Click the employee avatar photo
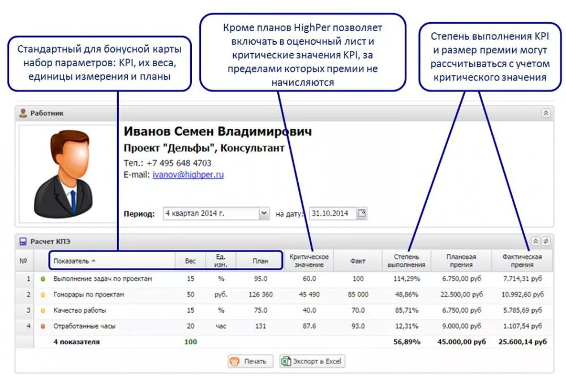Screen dimensions: 566x376 tap(63, 175)
